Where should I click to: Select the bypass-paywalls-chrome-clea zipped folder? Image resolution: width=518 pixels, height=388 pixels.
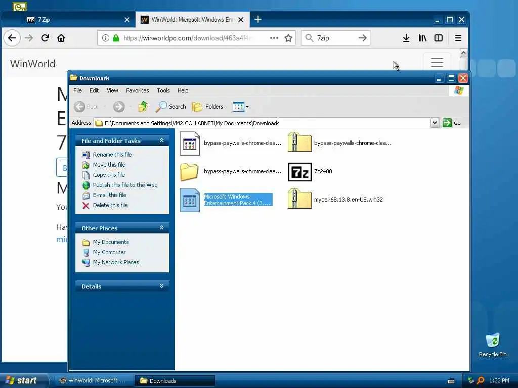point(339,143)
